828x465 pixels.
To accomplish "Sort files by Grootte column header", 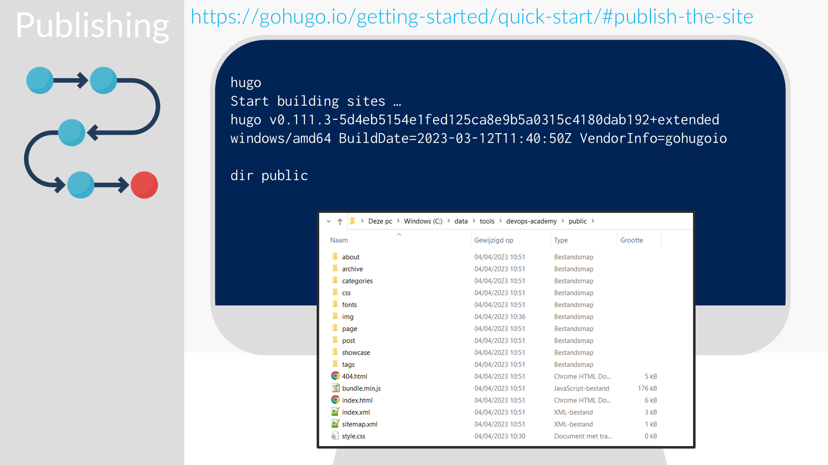I will 631,240.
